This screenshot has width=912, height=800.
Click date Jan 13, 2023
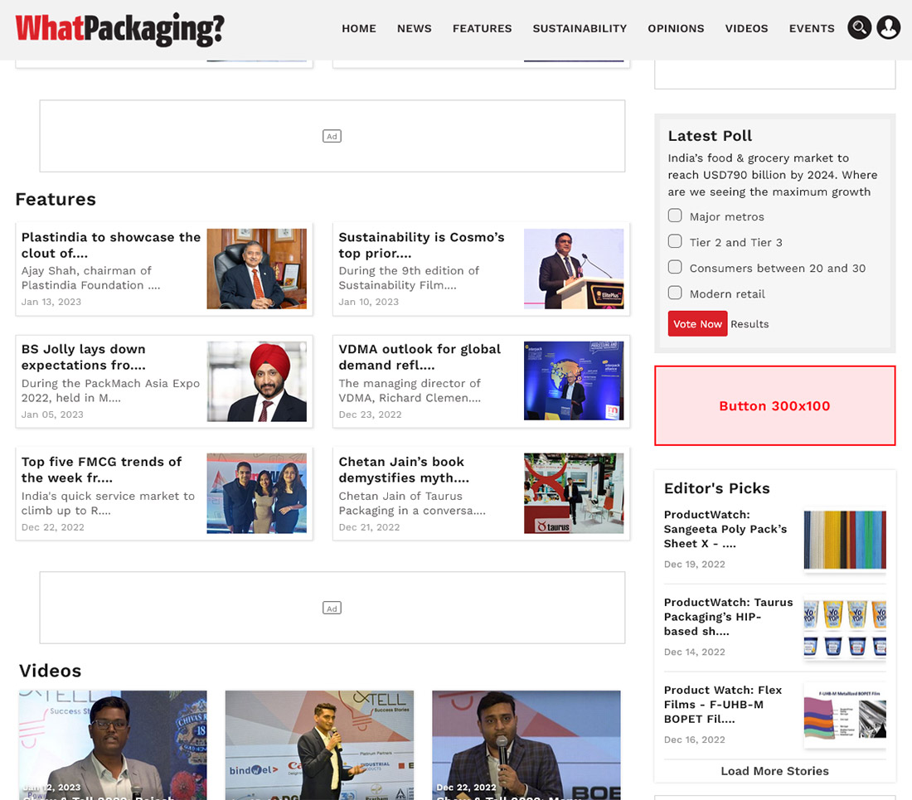[51, 302]
